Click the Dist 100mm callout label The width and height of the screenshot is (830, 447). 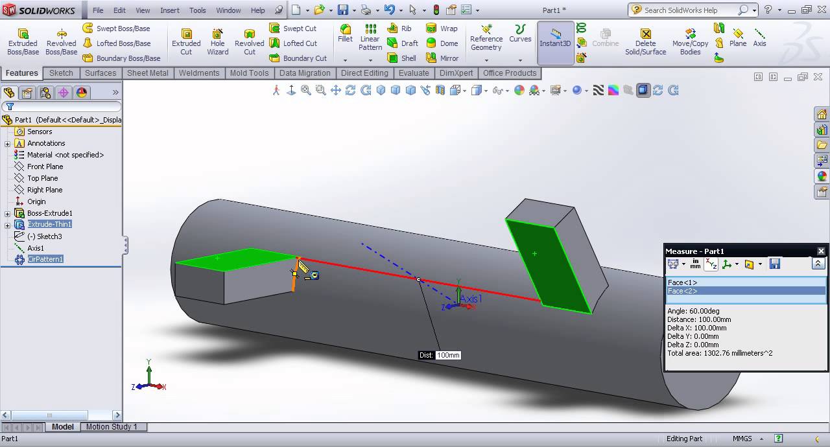[440, 355]
